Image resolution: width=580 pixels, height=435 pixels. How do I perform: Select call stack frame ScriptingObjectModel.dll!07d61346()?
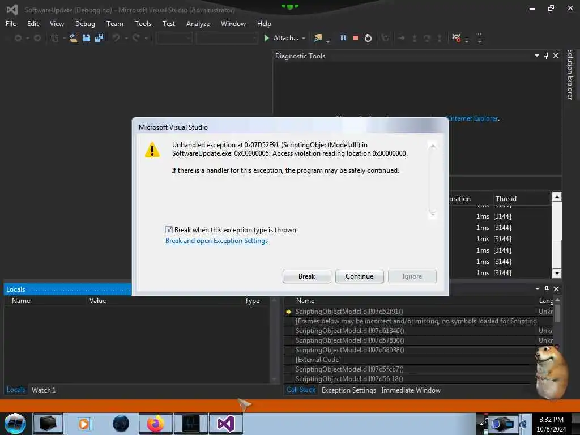click(x=411, y=331)
